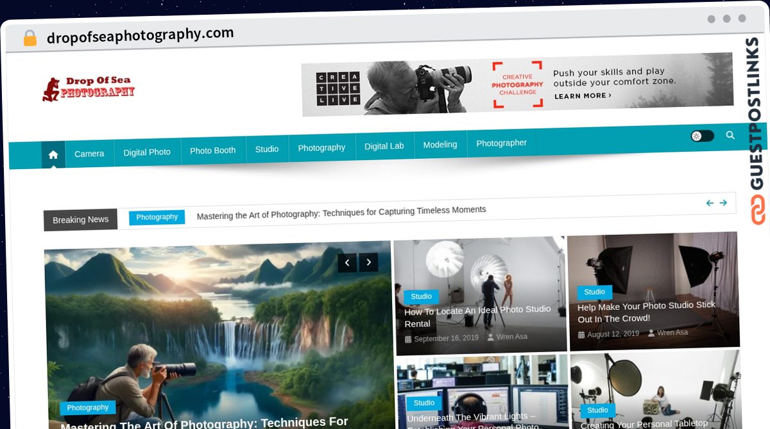This screenshot has height=429, width=770.
Task: Open author Wren Asa on Stick Out post
Action: [672, 332]
